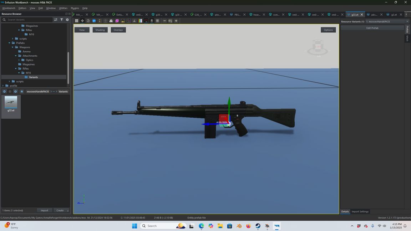Image resolution: width=411 pixels, height=231 pixels.
Task: Toggle the color stripes display button
Action: coord(140,21)
